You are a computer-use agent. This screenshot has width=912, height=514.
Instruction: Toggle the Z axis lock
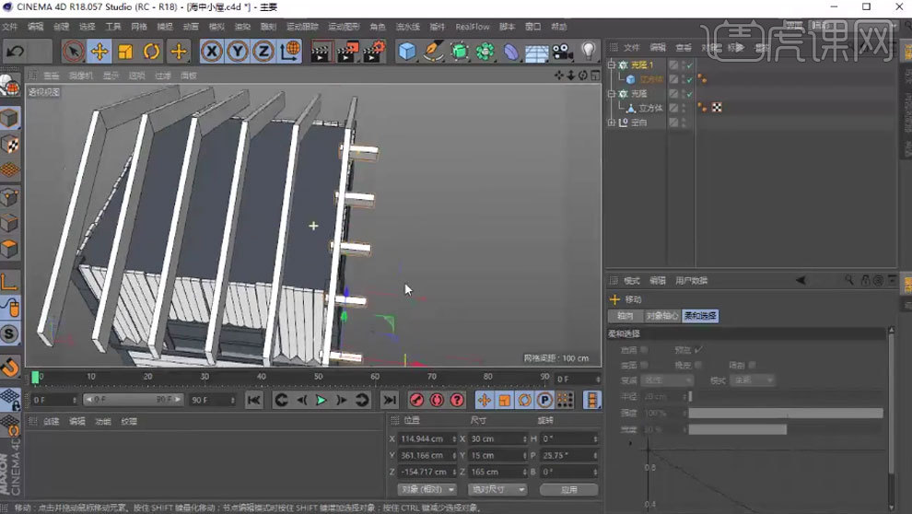pyautogui.click(x=263, y=52)
